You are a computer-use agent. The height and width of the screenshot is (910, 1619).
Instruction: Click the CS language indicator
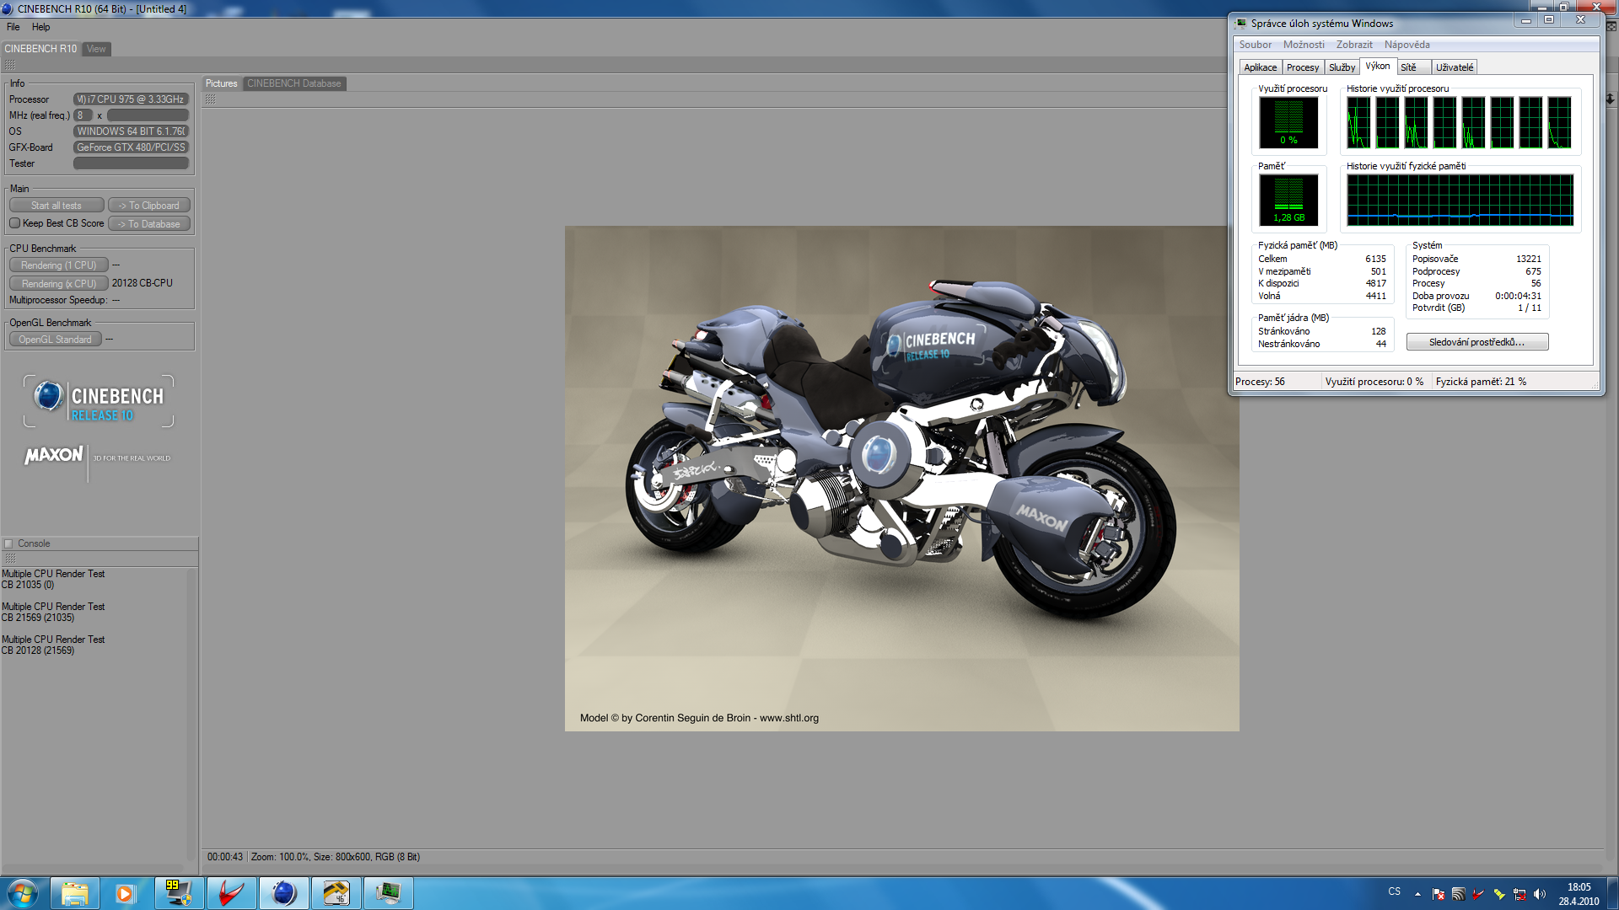coord(1395,891)
